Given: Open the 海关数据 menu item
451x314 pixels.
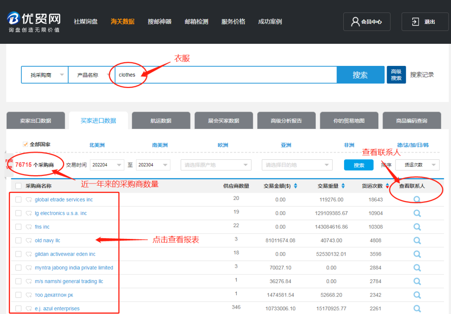Looking at the screenshot, I should (122, 22).
